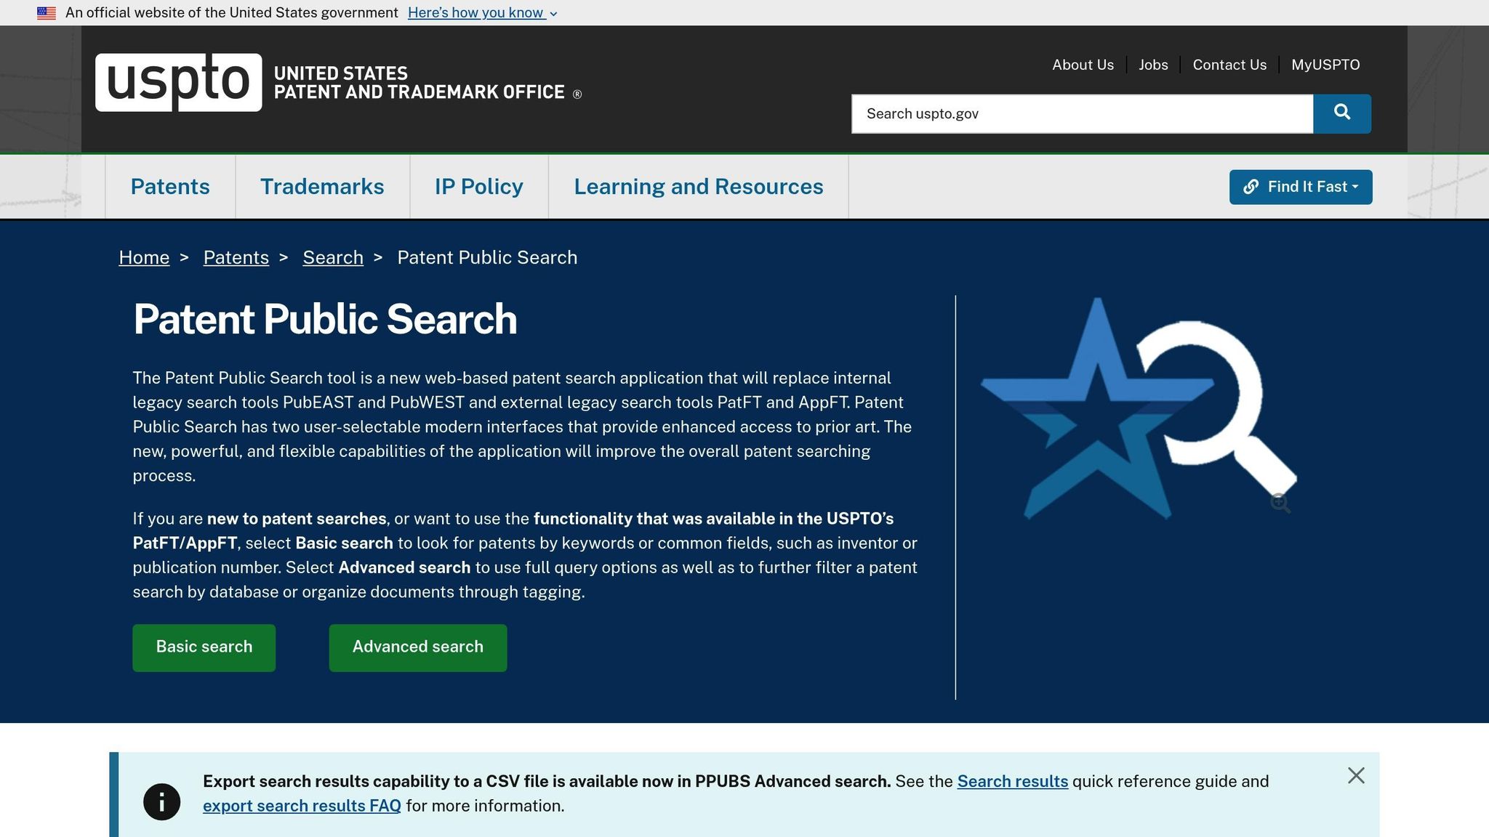Open the export search results FAQ link
The height and width of the screenshot is (837, 1489).
(302, 805)
